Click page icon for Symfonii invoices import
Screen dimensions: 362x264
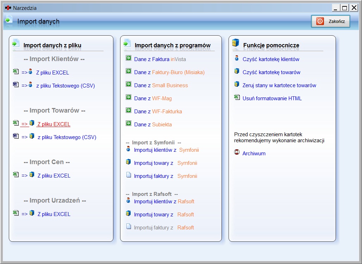(x=129, y=175)
